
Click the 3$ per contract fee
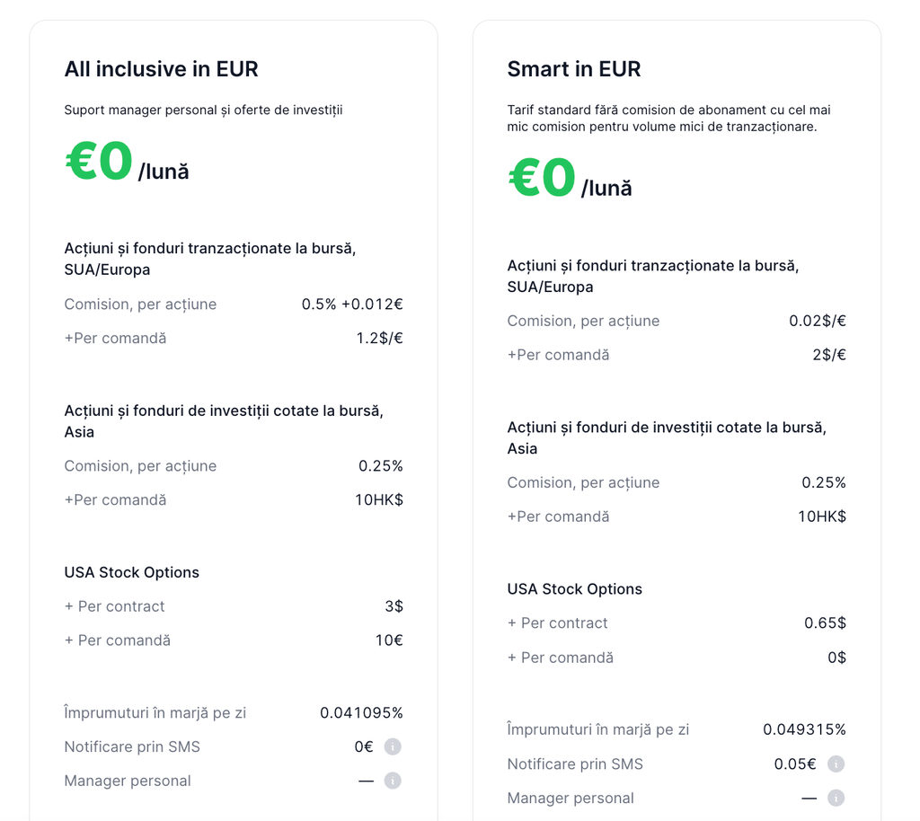394,606
